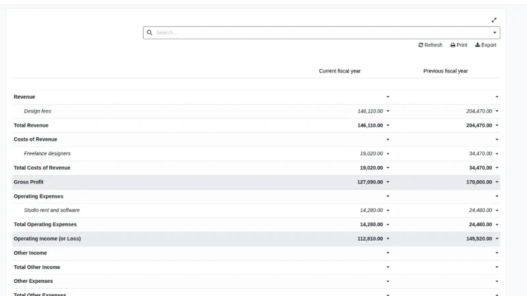The height and width of the screenshot is (296, 527).
Task: Open the search options dropdown arrow
Action: tap(495, 32)
